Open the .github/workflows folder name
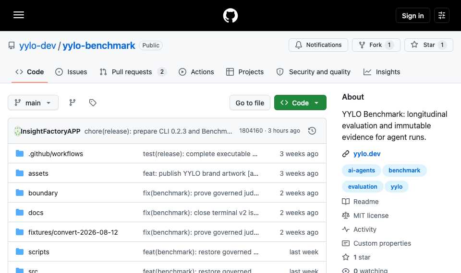Viewport: 461px width, 273px height. click(x=56, y=154)
